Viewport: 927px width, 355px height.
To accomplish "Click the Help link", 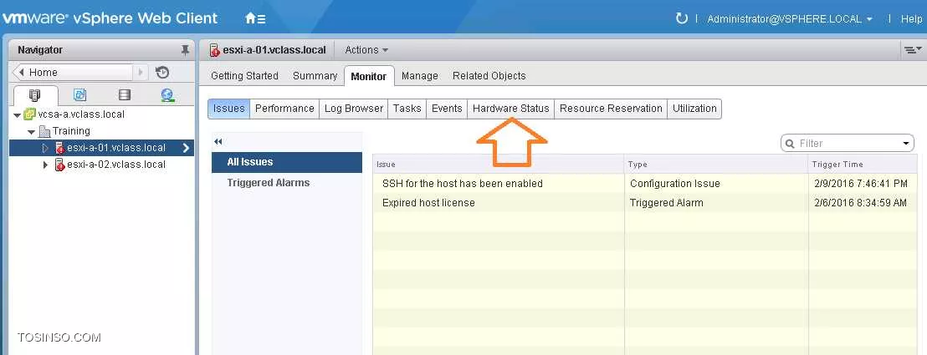I will (911, 19).
